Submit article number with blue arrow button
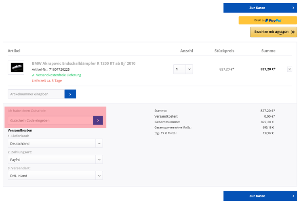This screenshot has height=204, width=299. pyautogui.click(x=70, y=94)
